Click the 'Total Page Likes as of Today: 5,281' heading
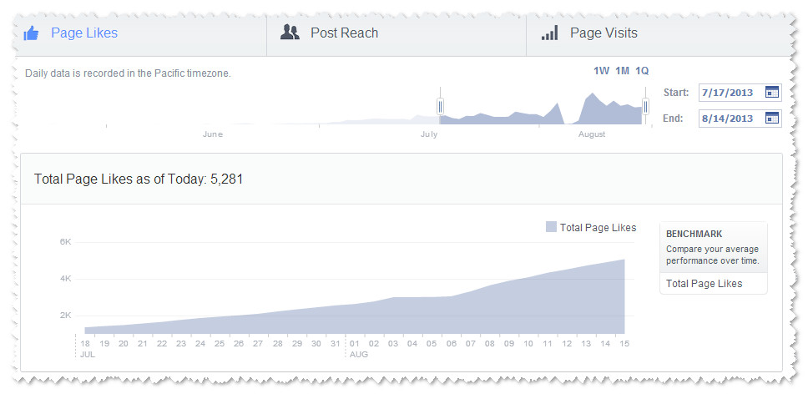This screenshot has width=808, height=394. pyautogui.click(x=138, y=179)
